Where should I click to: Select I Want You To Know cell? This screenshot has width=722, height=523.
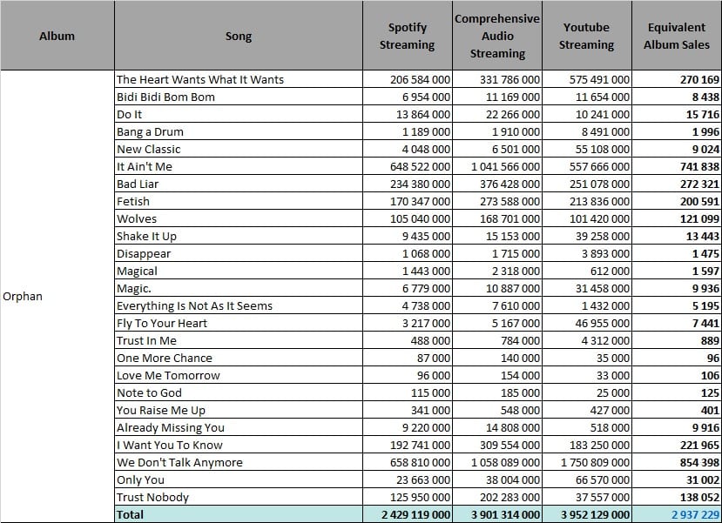point(239,445)
